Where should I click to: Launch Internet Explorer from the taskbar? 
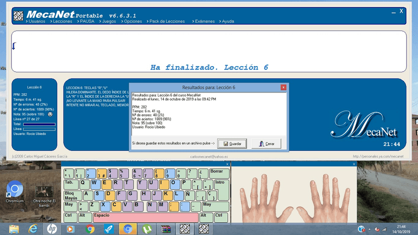(33, 229)
